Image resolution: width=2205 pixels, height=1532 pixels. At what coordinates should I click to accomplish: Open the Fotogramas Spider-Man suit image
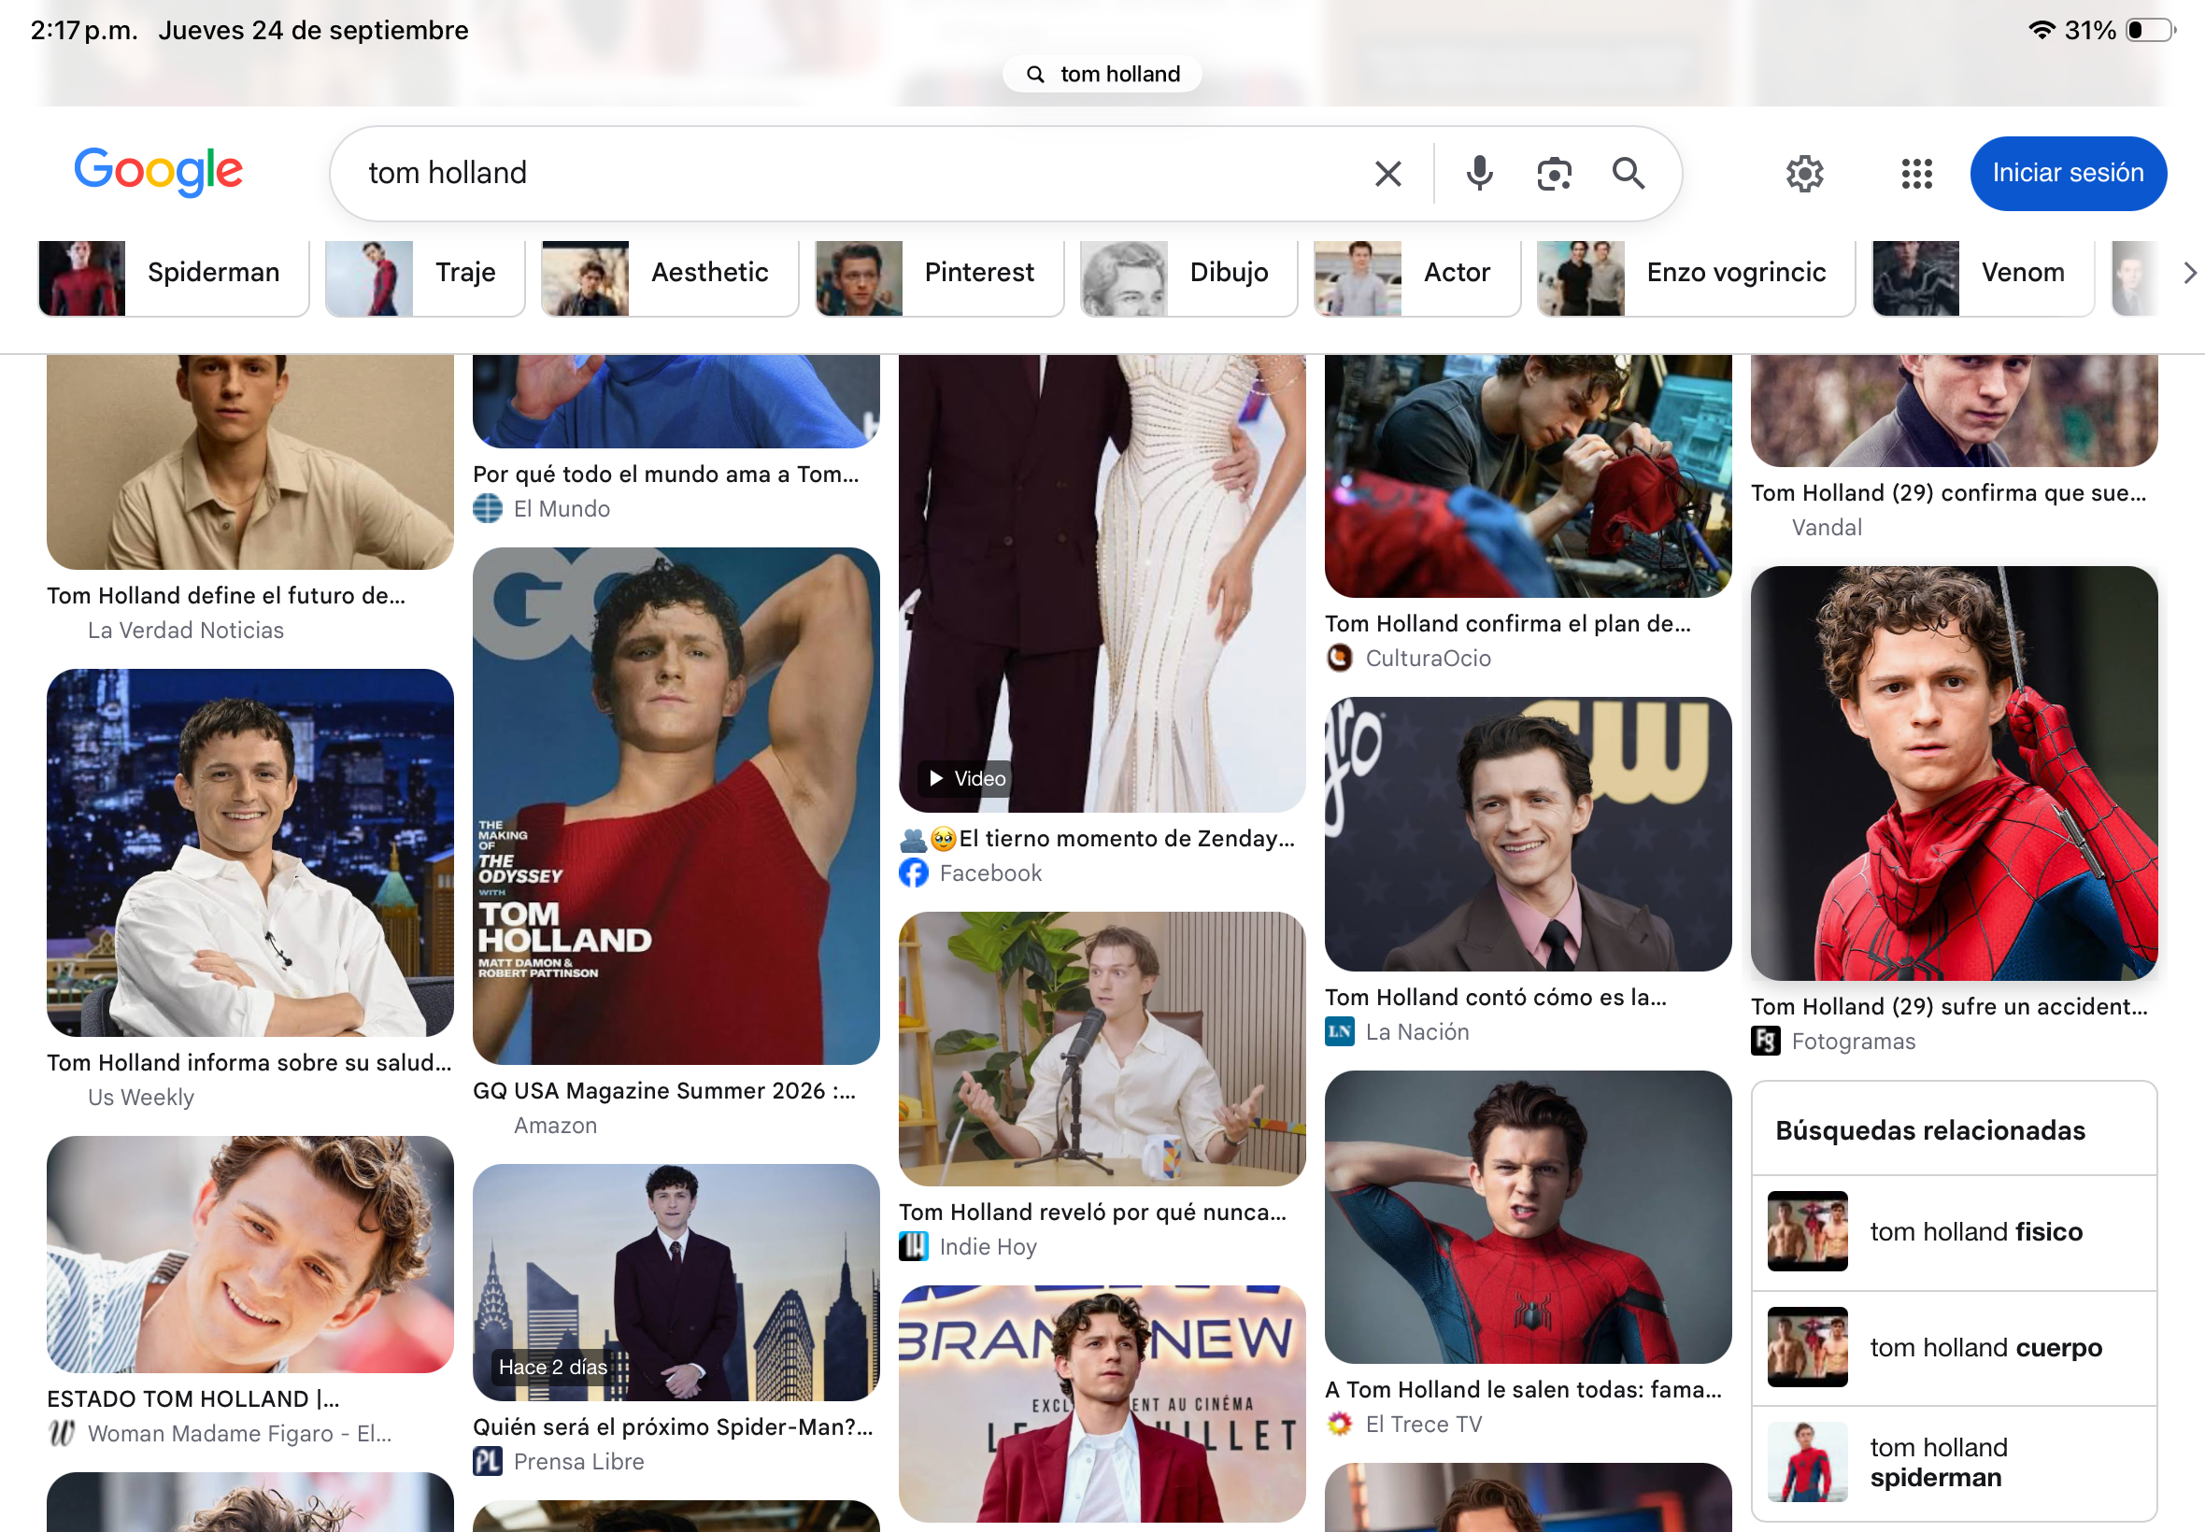[1955, 773]
